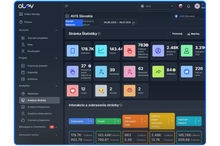
Task: Collapse the Analytika section
Action: [56, 86]
